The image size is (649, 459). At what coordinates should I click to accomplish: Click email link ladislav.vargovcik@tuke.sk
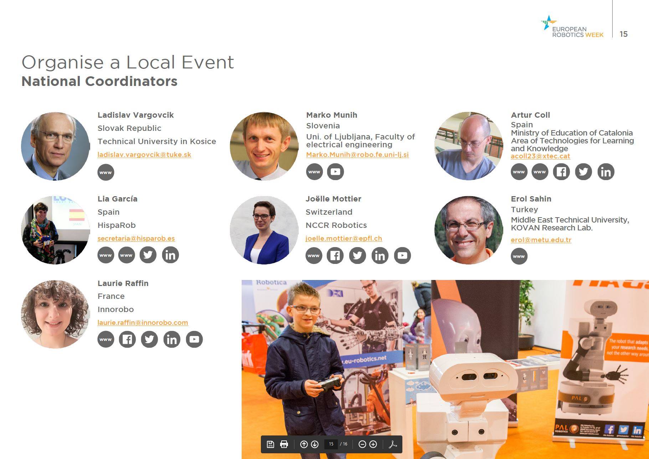(144, 154)
